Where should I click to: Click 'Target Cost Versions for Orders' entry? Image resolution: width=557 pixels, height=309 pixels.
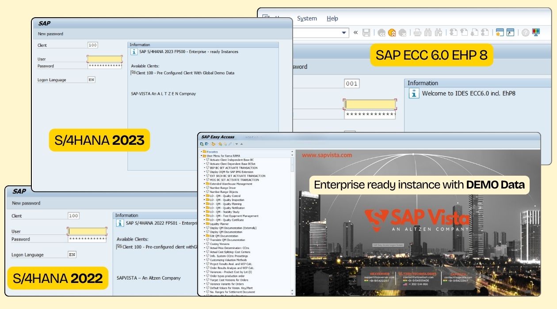click(229, 280)
